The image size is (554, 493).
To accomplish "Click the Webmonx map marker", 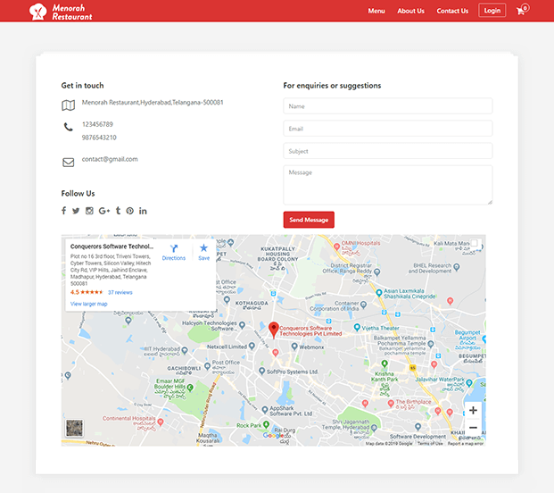I will pos(294,346).
